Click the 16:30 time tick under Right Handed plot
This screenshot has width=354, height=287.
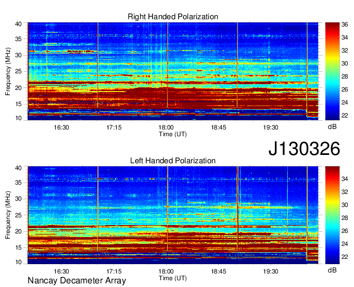click(x=61, y=127)
